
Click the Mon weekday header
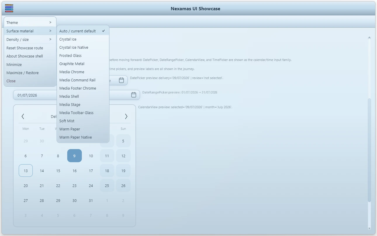click(x=26, y=129)
